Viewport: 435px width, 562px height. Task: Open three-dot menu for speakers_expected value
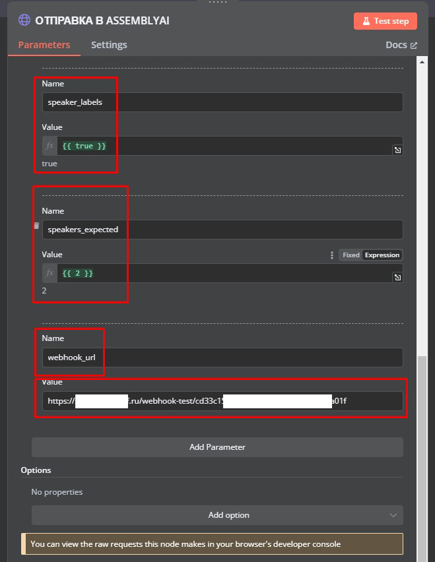click(x=332, y=255)
